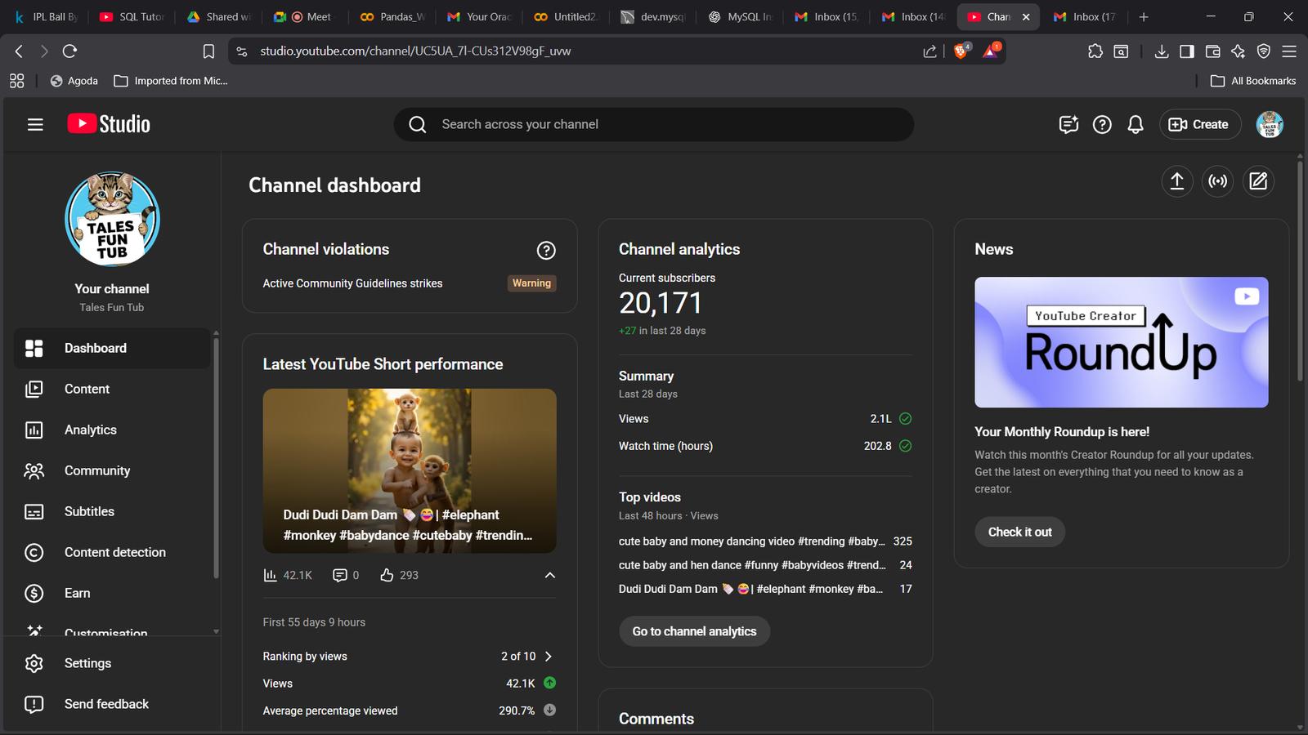Screen dimensions: 1308x735
Task: Open the Analytics sidebar item
Action: (90, 430)
